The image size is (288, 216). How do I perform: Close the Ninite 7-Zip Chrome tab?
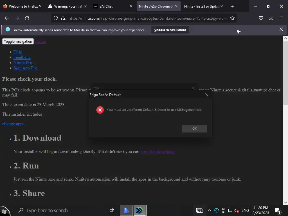(x=176, y=6)
